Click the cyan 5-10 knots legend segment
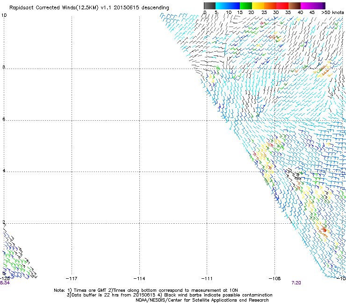 click(x=222, y=6)
